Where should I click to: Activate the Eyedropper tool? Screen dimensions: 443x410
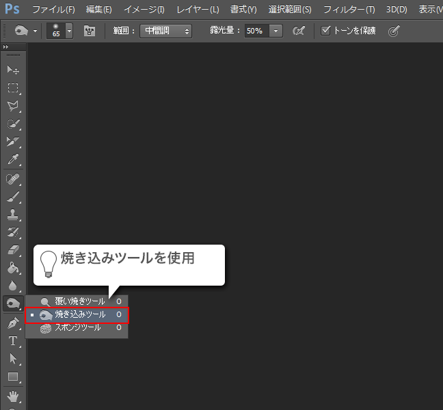click(13, 160)
